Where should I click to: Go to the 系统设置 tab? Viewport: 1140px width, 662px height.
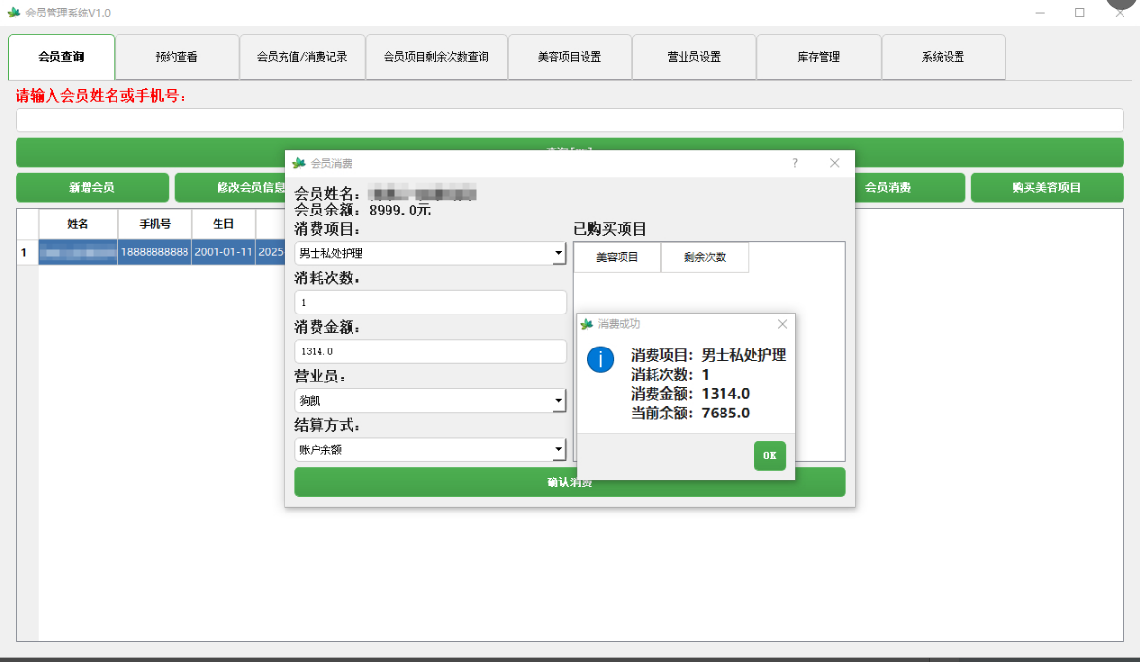click(x=943, y=57)
